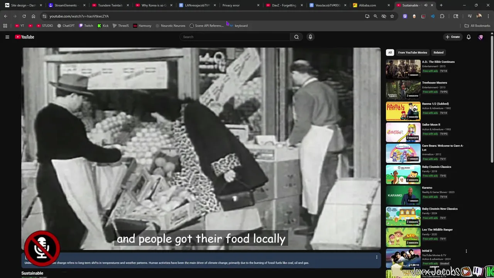
Task: Open a new browser tab
Action: tap(441, 5)
